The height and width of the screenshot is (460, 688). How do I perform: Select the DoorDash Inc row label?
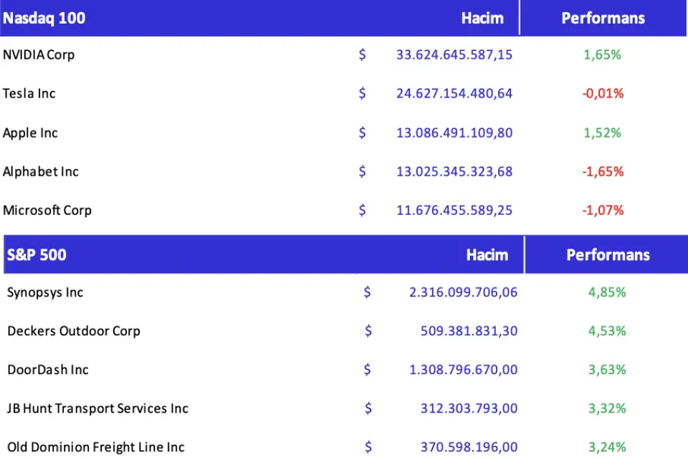click(x=48, y=370)
